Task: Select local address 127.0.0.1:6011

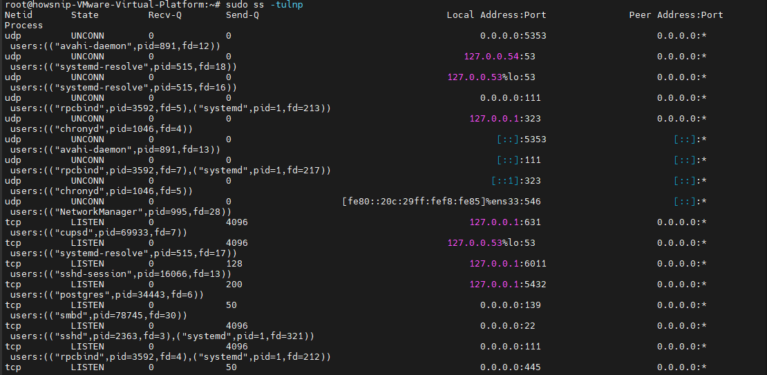Action: 508,264
